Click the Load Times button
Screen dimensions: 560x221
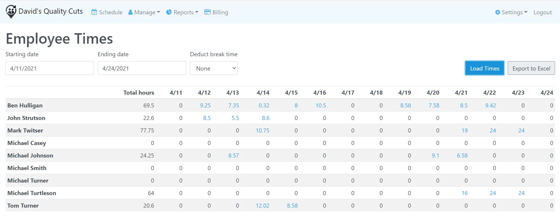click(485, 68)
